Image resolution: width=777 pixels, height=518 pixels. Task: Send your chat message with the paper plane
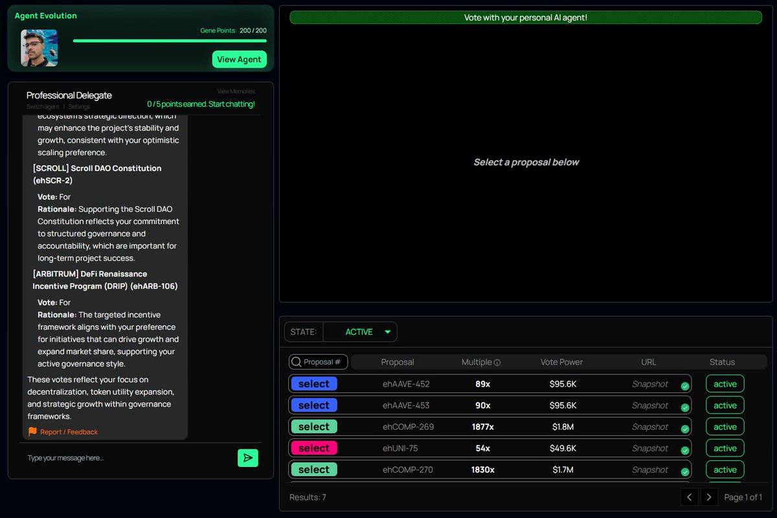[x=248, y=458]
